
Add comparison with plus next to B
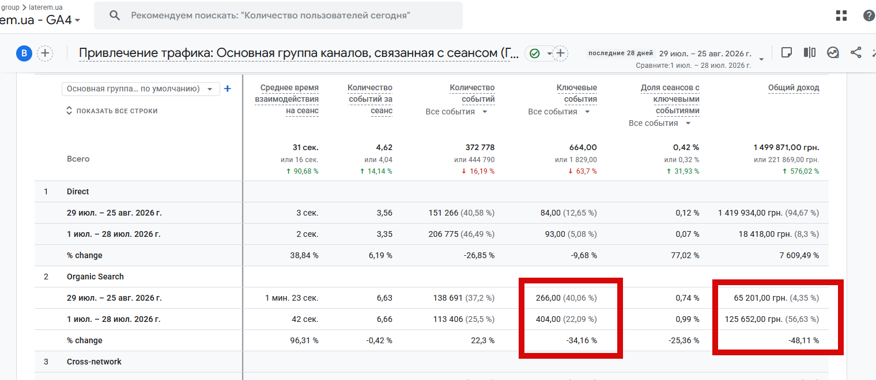[x=45, y=53]
